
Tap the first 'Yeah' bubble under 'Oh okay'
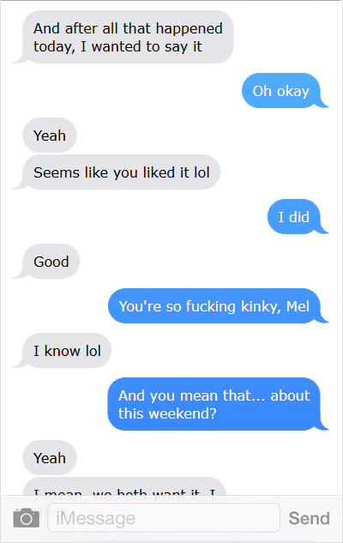tap(50, 136)
